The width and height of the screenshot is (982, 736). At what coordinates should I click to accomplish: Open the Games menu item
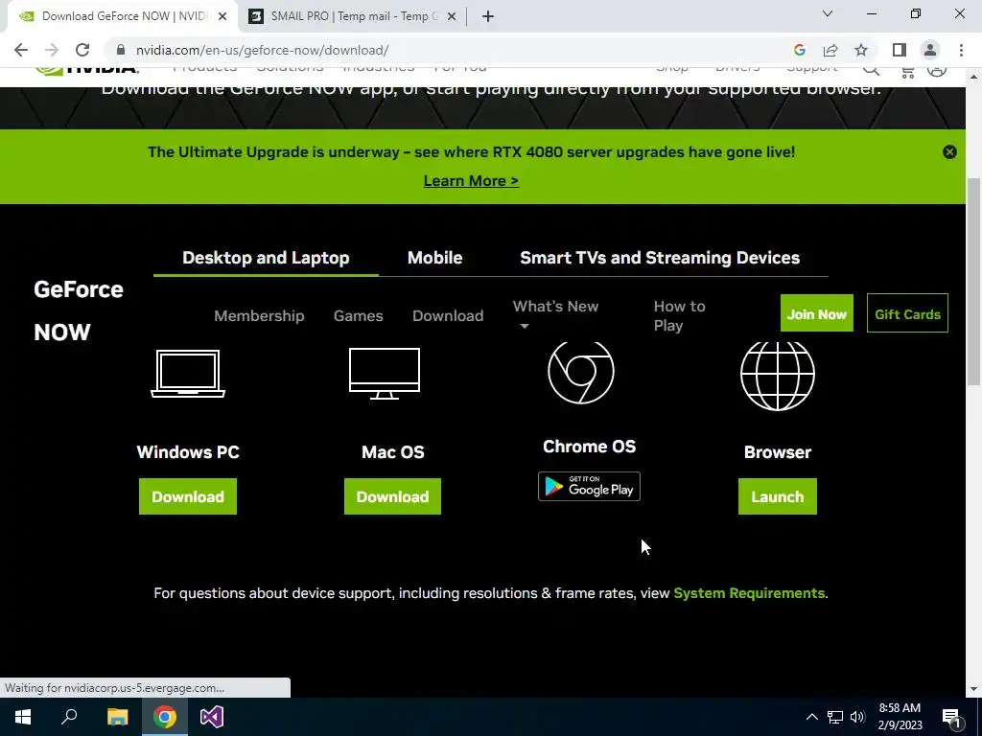pyautogui.click(x=359, y=315)
